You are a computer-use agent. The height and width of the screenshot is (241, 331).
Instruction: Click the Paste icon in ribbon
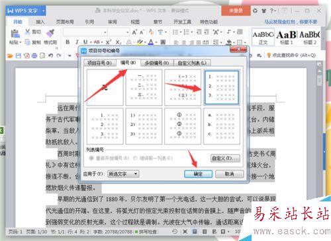pyautogui.click(x=15, y=34)
